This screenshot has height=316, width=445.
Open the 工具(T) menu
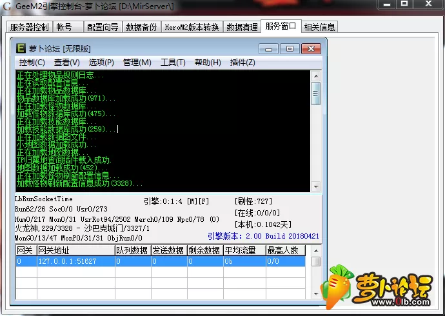(173, 63)
